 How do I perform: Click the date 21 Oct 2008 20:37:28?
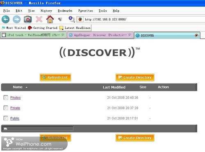point(123,108)
